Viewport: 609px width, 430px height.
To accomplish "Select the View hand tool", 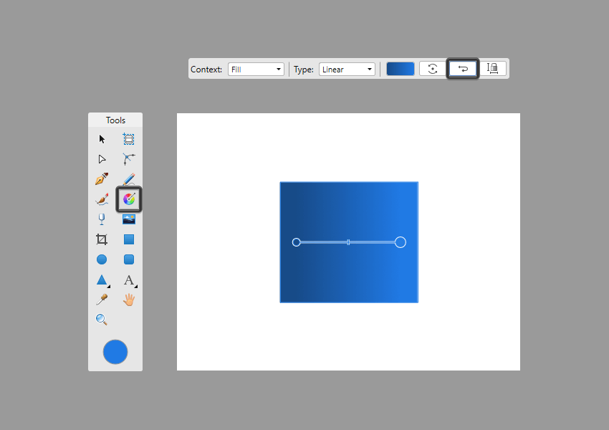I will (128, 300).
